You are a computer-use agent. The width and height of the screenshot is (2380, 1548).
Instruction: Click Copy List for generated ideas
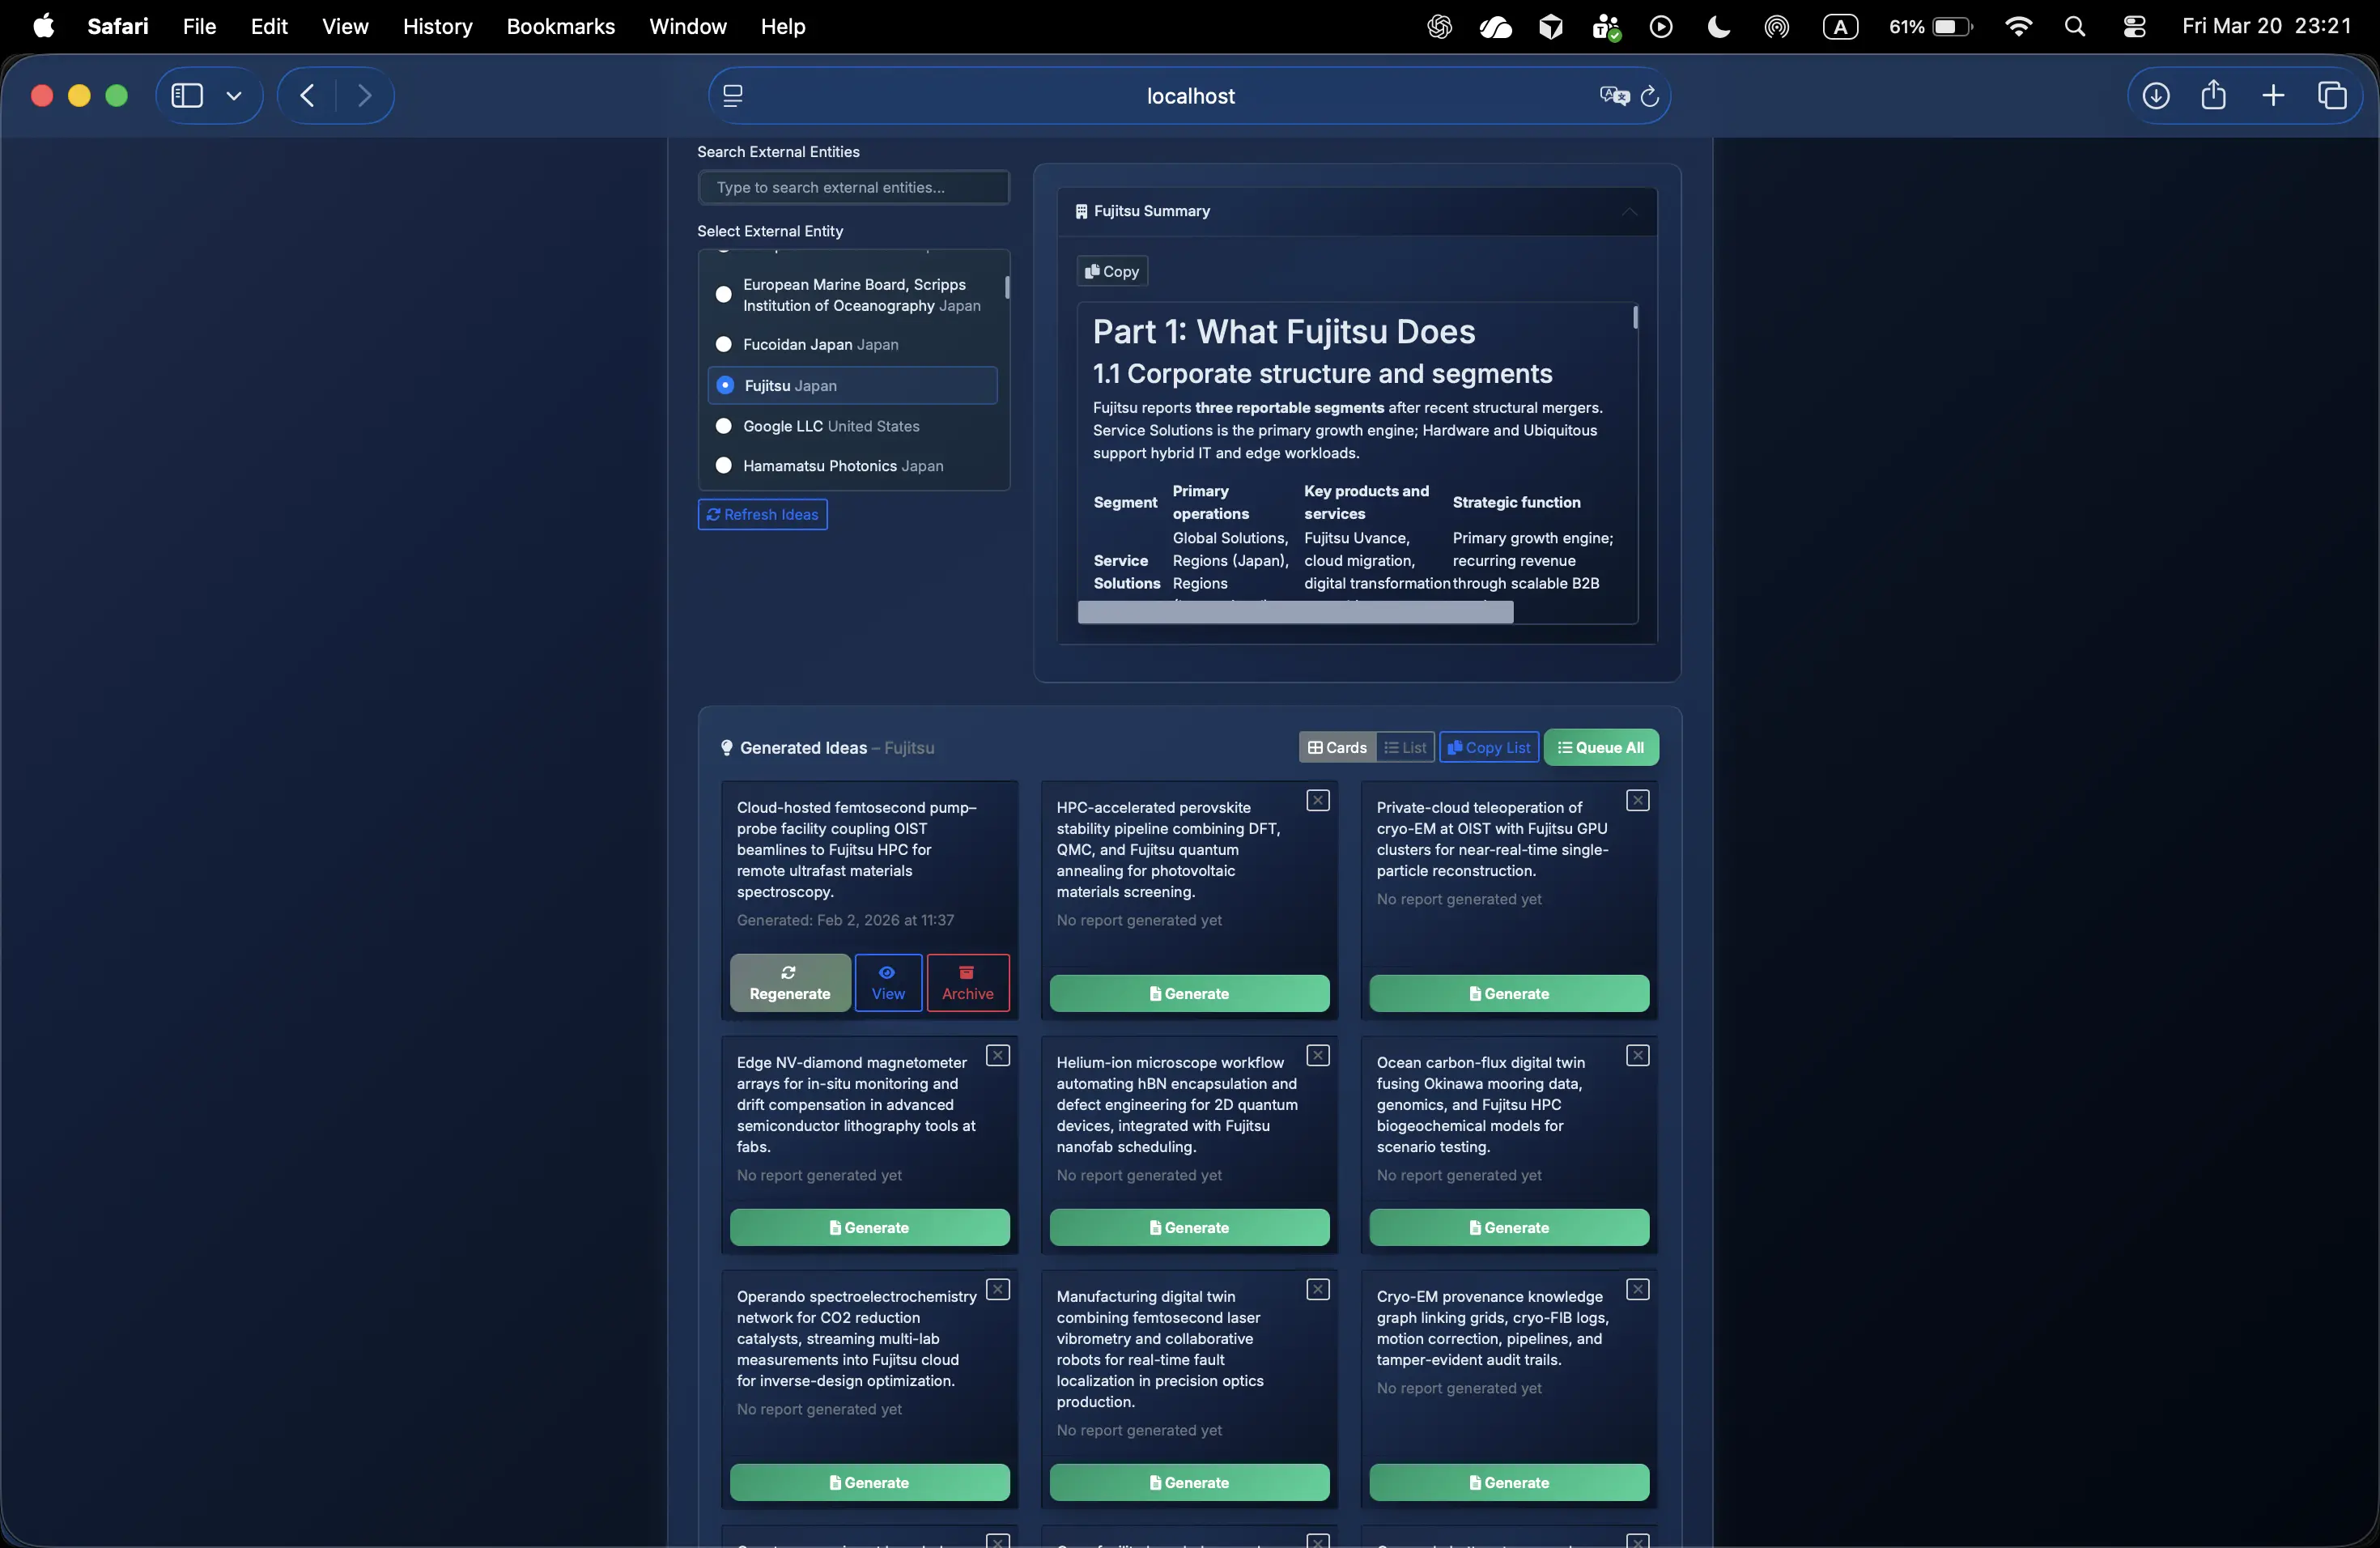click(1488, 747)
